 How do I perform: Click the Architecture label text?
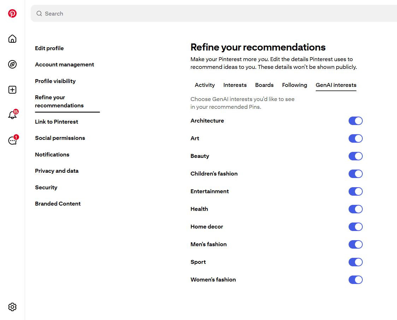pyautogui.click(x=207, y=121)
